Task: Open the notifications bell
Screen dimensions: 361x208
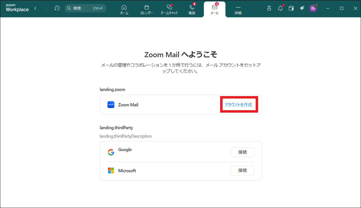Action: (280, 8)
